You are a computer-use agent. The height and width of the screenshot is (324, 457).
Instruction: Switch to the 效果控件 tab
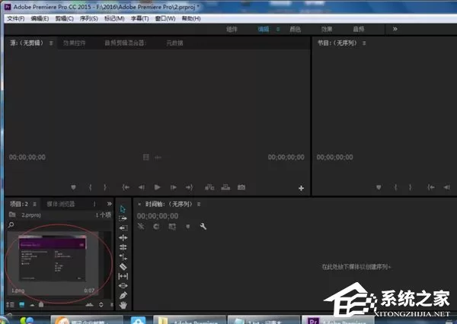pyautogui.click(x=75, y=43)
